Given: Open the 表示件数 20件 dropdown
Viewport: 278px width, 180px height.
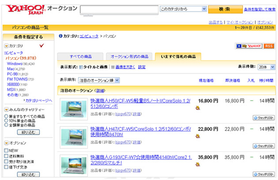Looking at the screenshot, I should point(266,67).
